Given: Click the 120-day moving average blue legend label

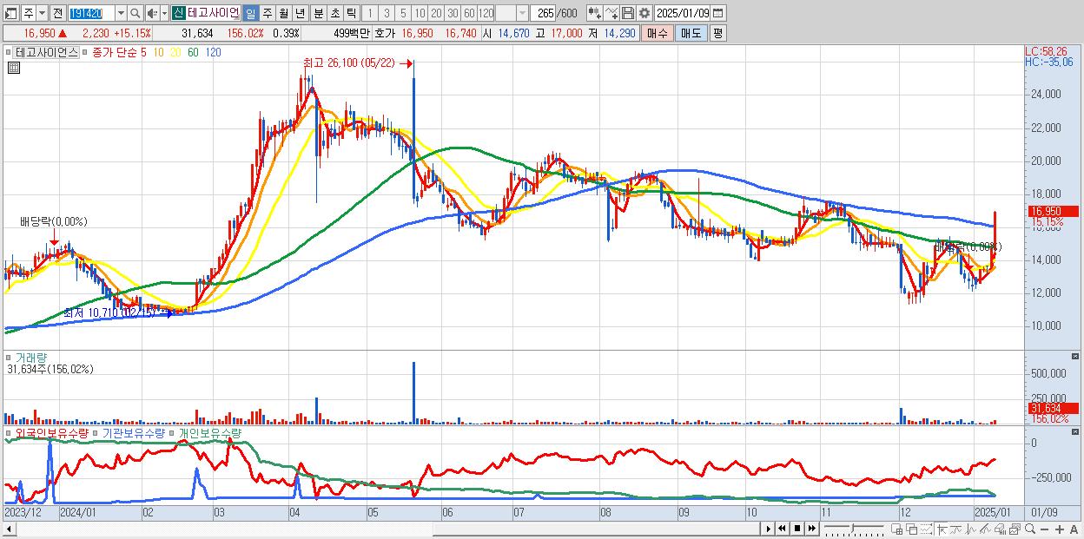Looking at the screenshot, I should (x=214, y=52).
